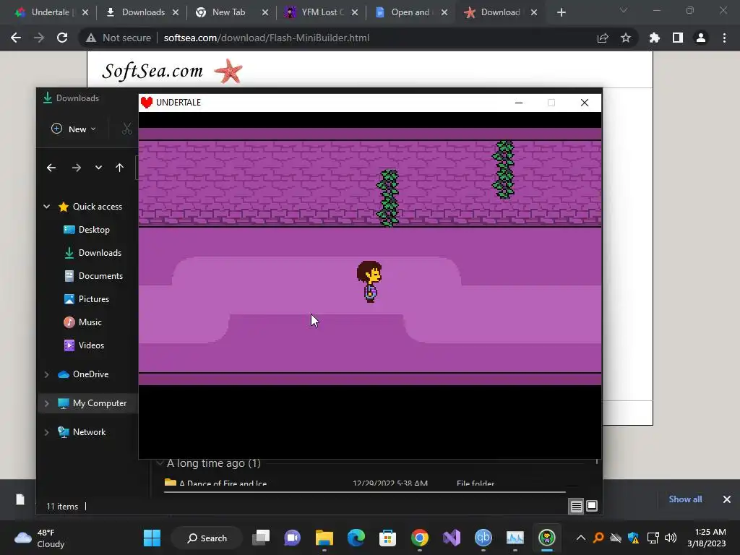Open Chrome from taskbar

tap(420, 538)
